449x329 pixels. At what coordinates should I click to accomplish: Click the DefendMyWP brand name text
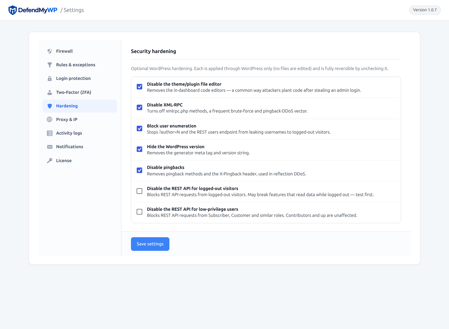coord(38,10)
